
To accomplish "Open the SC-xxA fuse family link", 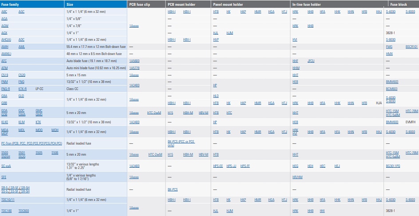I will pyautogui.click(x=6, y=166).
